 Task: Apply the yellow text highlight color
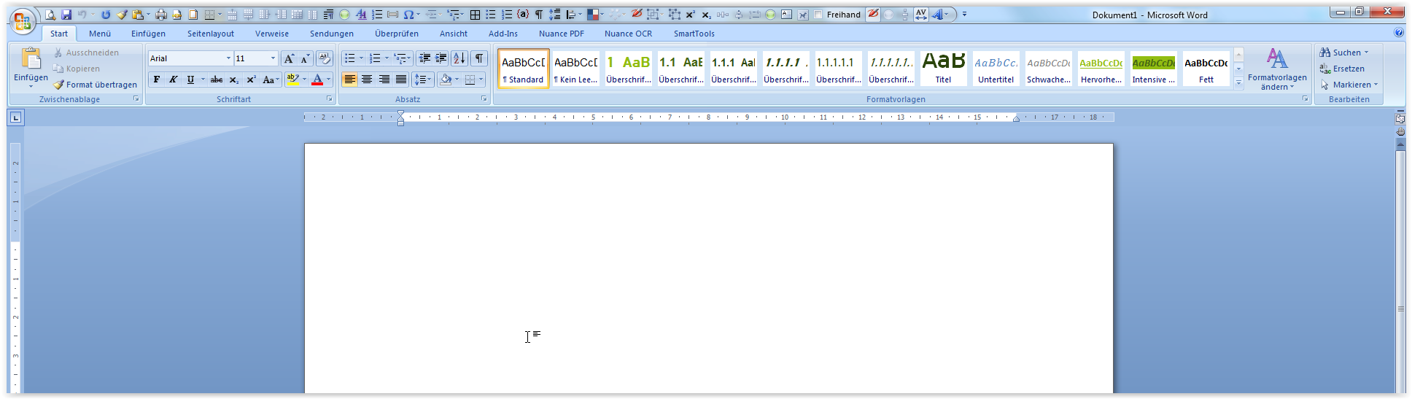292,80
